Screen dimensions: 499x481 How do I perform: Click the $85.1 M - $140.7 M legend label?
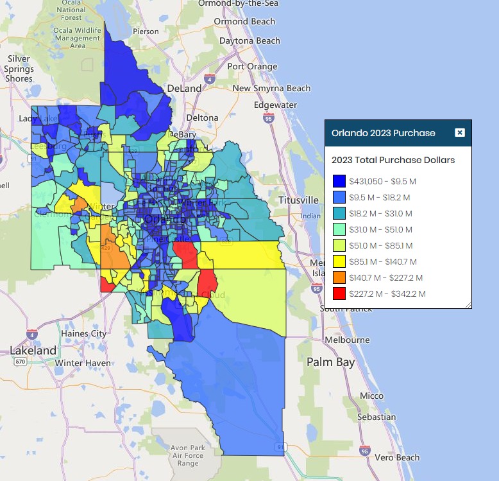click(383, 262)
